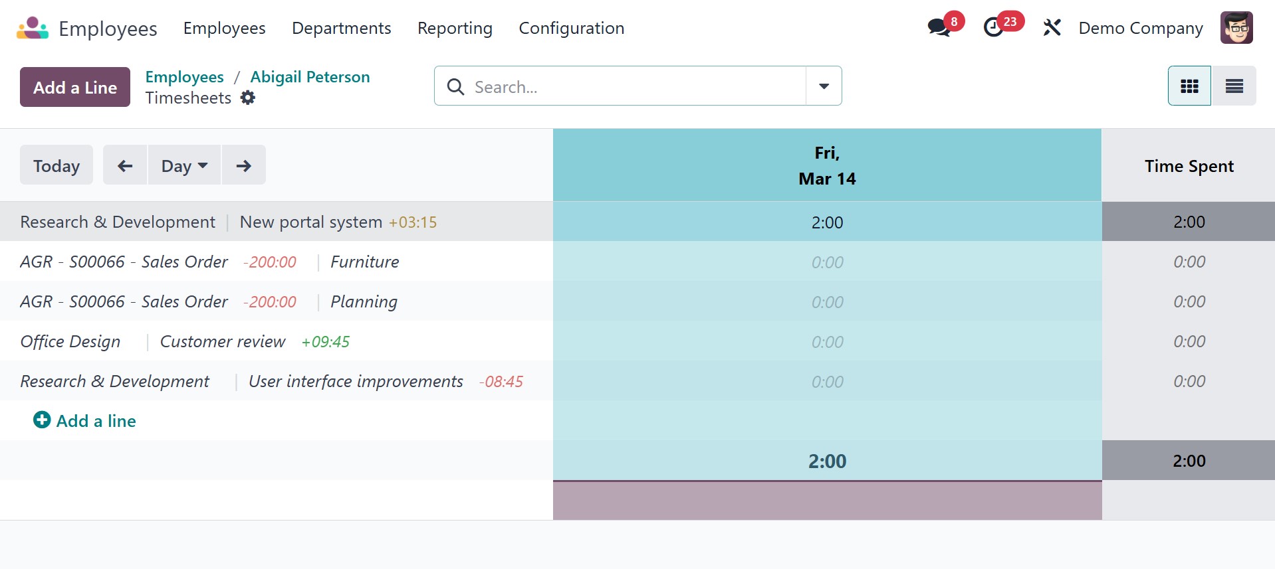Screen dimensions: 1275x569
Task: Open the Configuration menu
Action: tap(571, 29)
